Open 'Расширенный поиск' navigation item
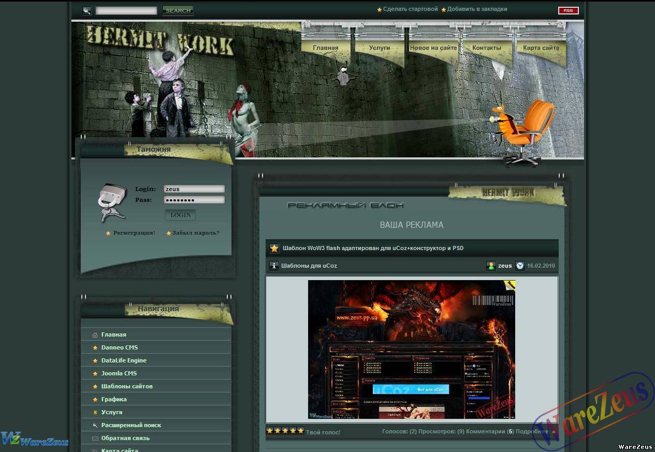This screenshot has width=655, height=452. pos(131,425)
